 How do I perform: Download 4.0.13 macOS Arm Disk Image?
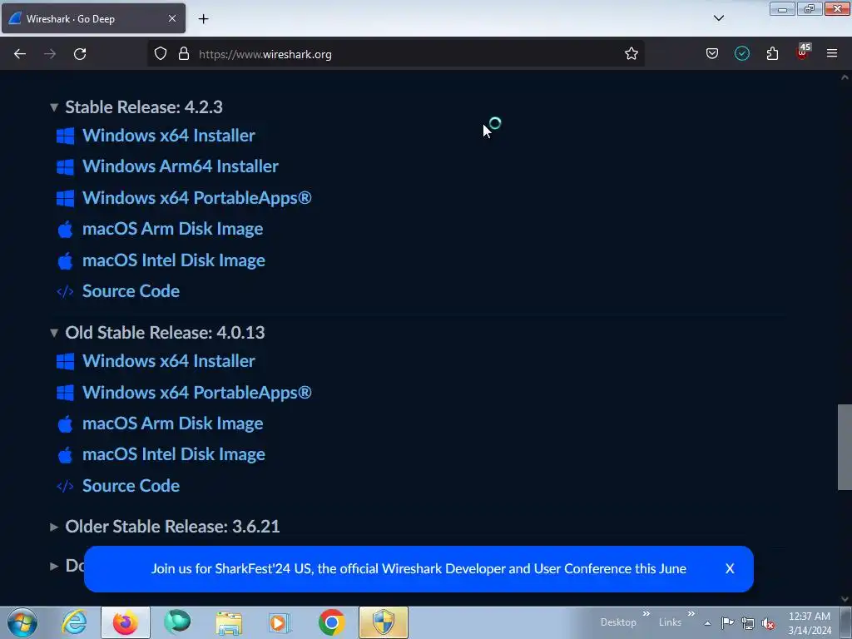click(x=172, y=424)
